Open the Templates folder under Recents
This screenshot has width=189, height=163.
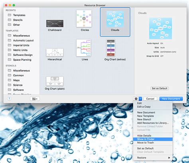coord(19,15)
